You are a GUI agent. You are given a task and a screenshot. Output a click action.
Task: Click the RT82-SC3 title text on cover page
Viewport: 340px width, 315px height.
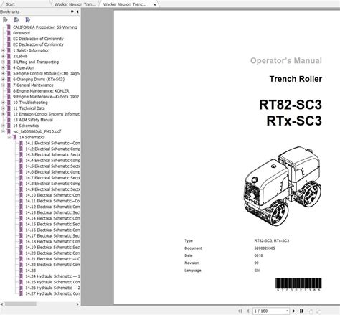(291, 105)
